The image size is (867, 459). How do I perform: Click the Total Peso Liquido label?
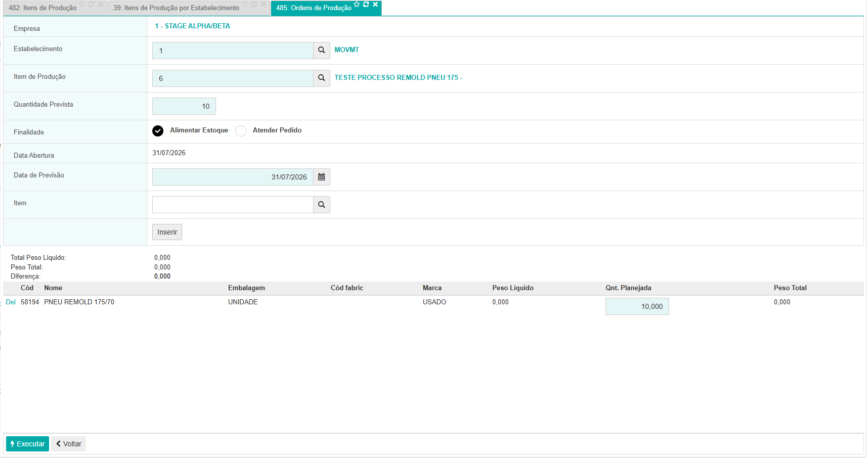click(x=38, y=257)
